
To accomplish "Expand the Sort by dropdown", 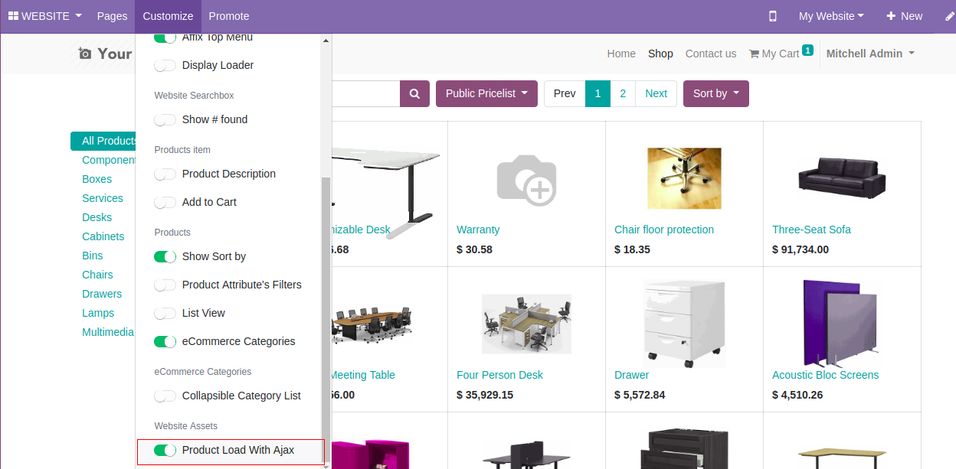I will [715, 93].
